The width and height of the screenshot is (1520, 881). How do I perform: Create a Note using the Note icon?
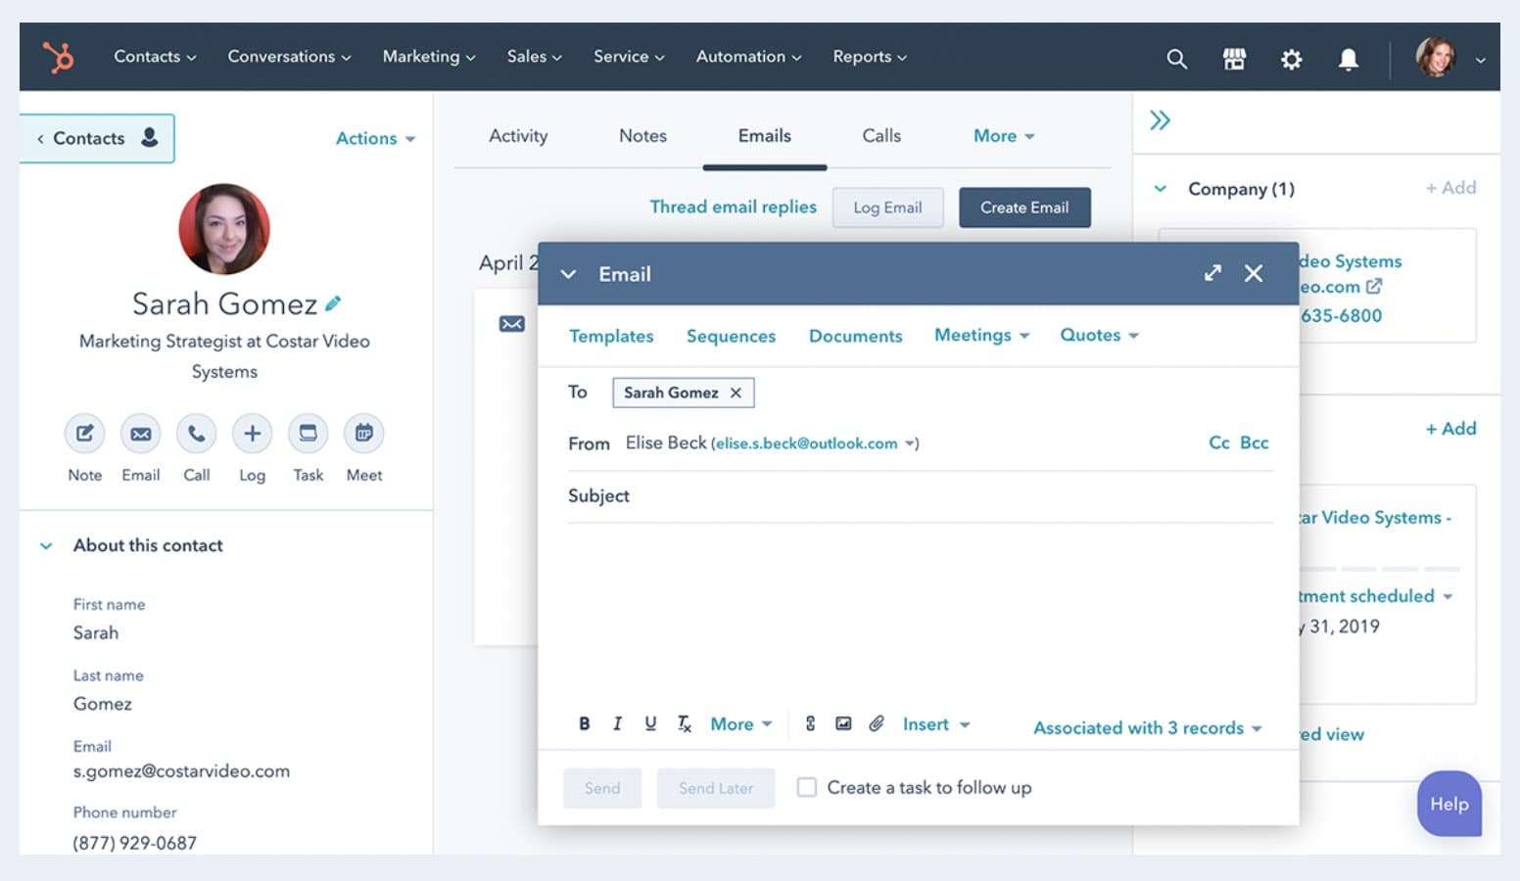(84, 433)
